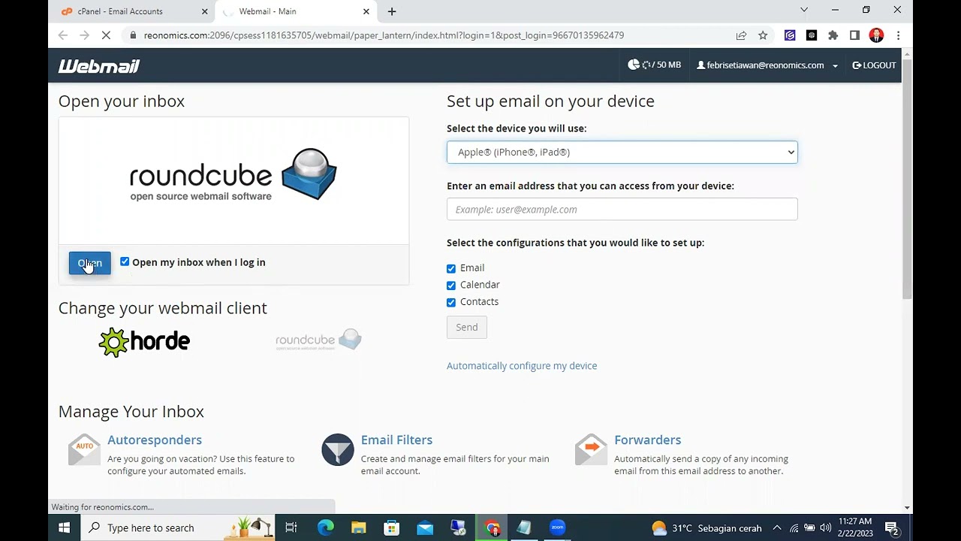
Task: Bookmark this page with star icon
Action: point(763,35)
